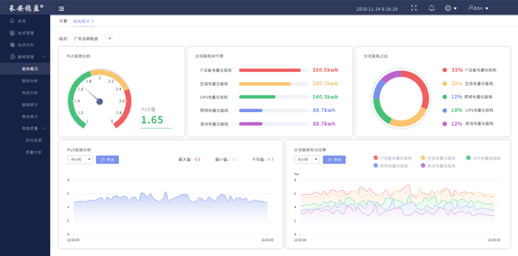Open the 4小时 dropdown in PUE能效分析 chart
Image resolution: width=518 pixels, height=256 pixels.
point(79,159)
